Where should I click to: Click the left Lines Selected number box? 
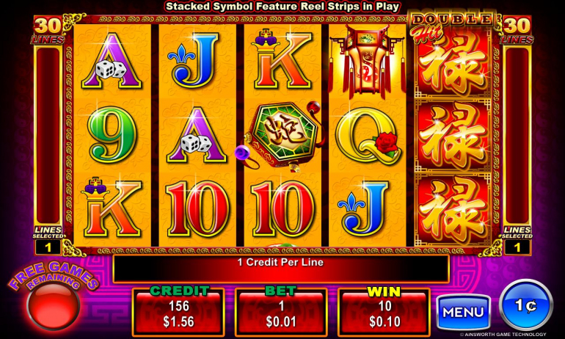point(48,247)
